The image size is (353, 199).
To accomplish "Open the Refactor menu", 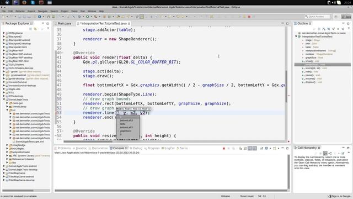I will point(20,11).
